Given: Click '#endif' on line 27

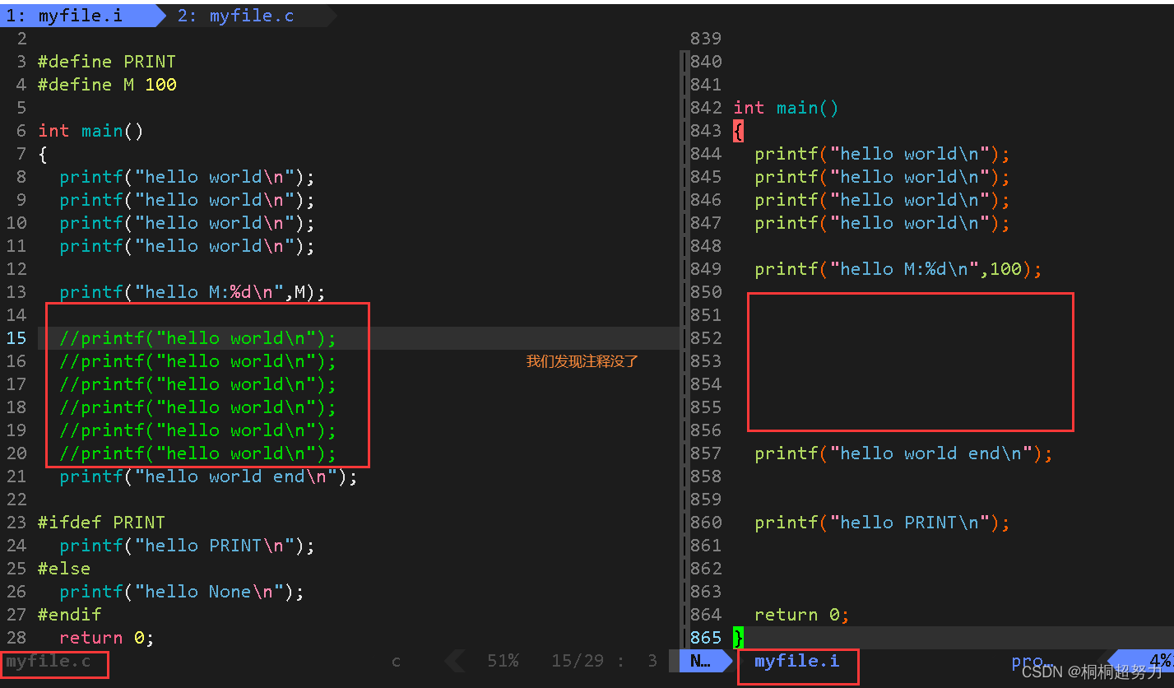Looking at the screenshot, I should click(69, 615).
